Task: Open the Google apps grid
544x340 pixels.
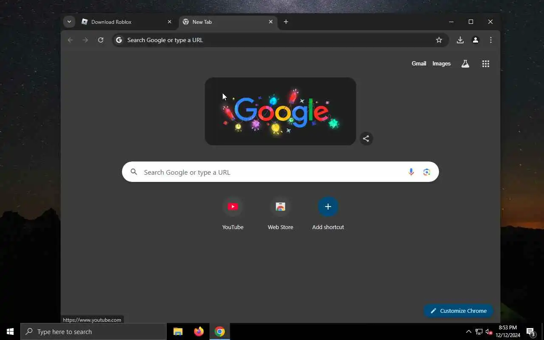Action: coord(486,64)
